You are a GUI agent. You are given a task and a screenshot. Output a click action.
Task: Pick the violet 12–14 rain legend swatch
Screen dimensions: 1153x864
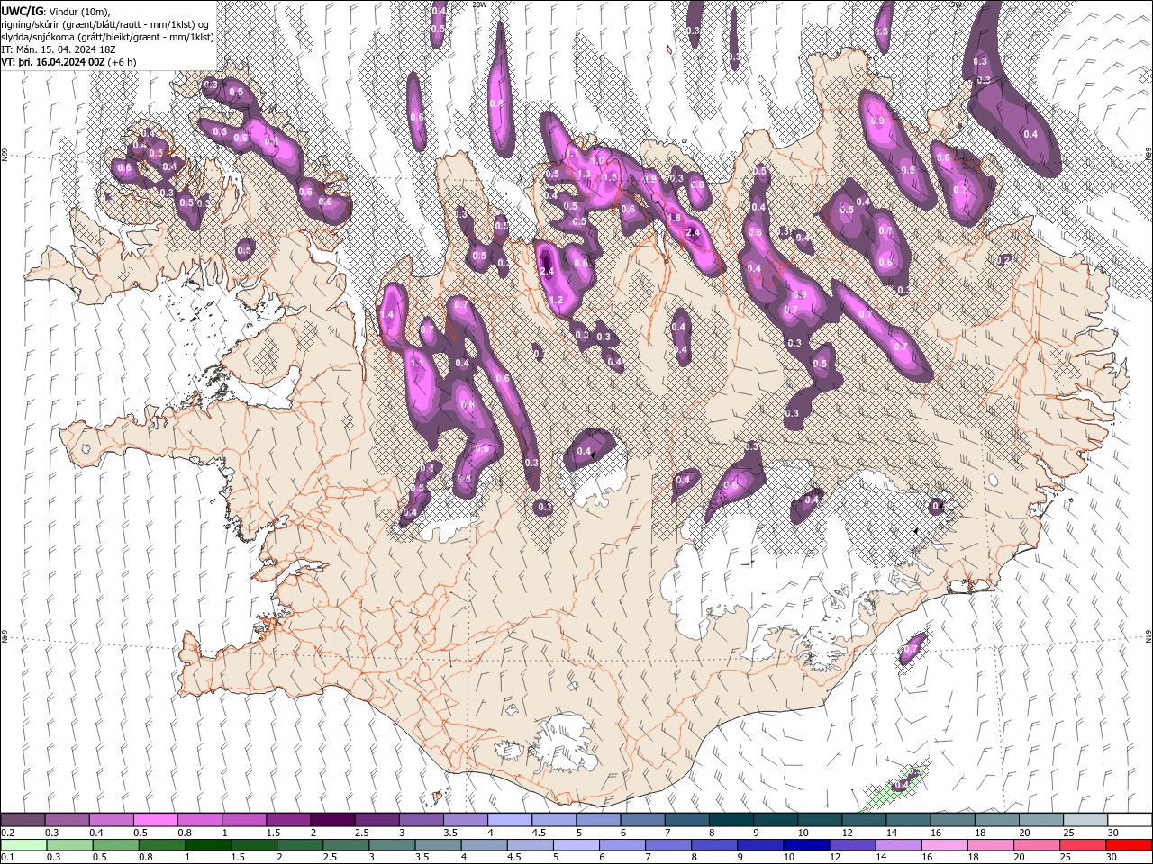[x=851, y=844]
